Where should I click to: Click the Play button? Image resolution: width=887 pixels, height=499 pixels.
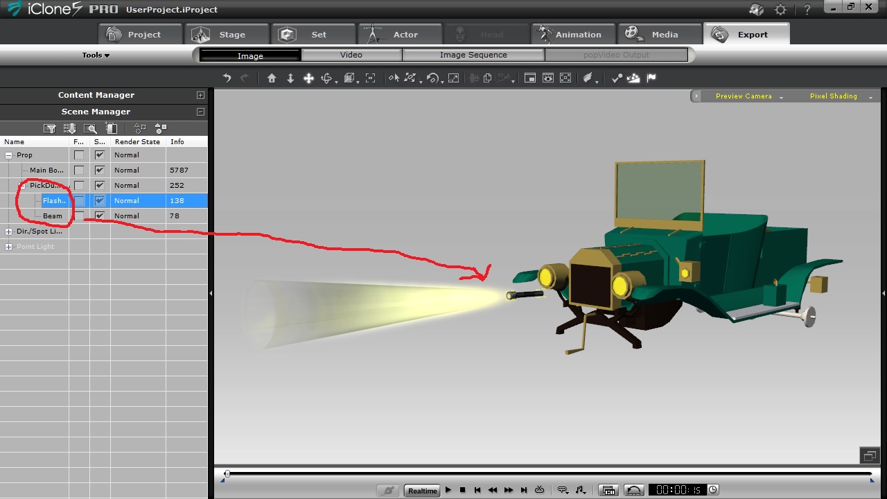[448, 490]
